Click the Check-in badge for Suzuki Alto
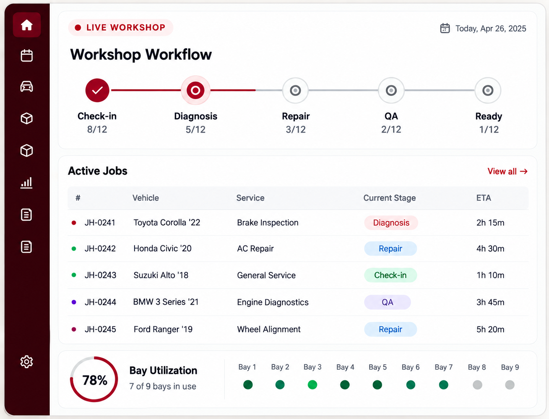Image resolution: width=549 pixels, height=419 pixels. click(x=390, y=275)
